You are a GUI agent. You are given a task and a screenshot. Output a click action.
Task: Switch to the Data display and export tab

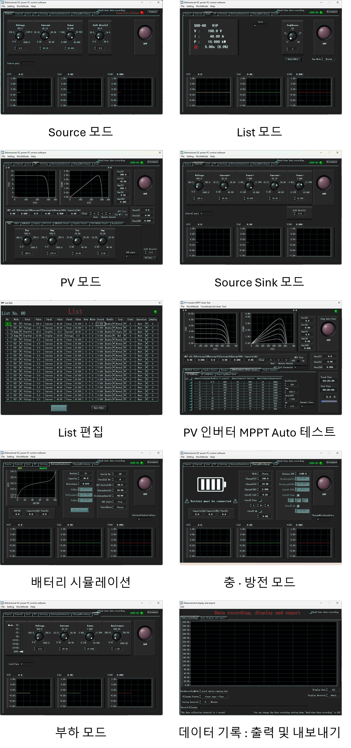click(213, 618)
